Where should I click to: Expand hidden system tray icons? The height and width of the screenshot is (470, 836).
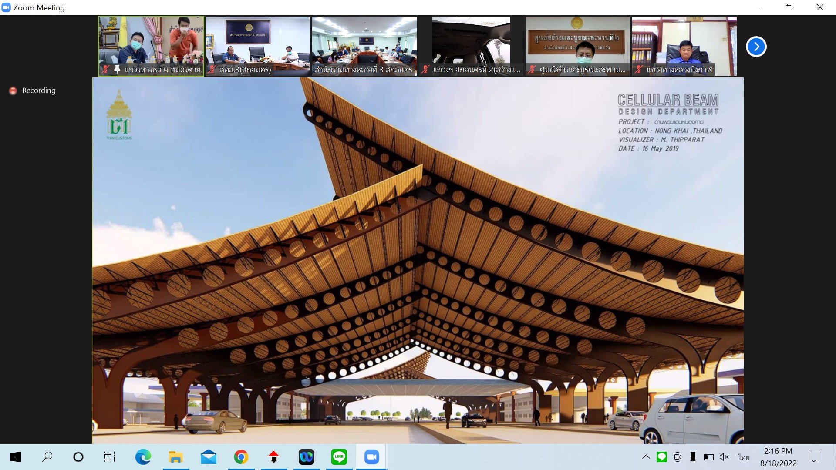pyautogui.click(x=646, y=457)
